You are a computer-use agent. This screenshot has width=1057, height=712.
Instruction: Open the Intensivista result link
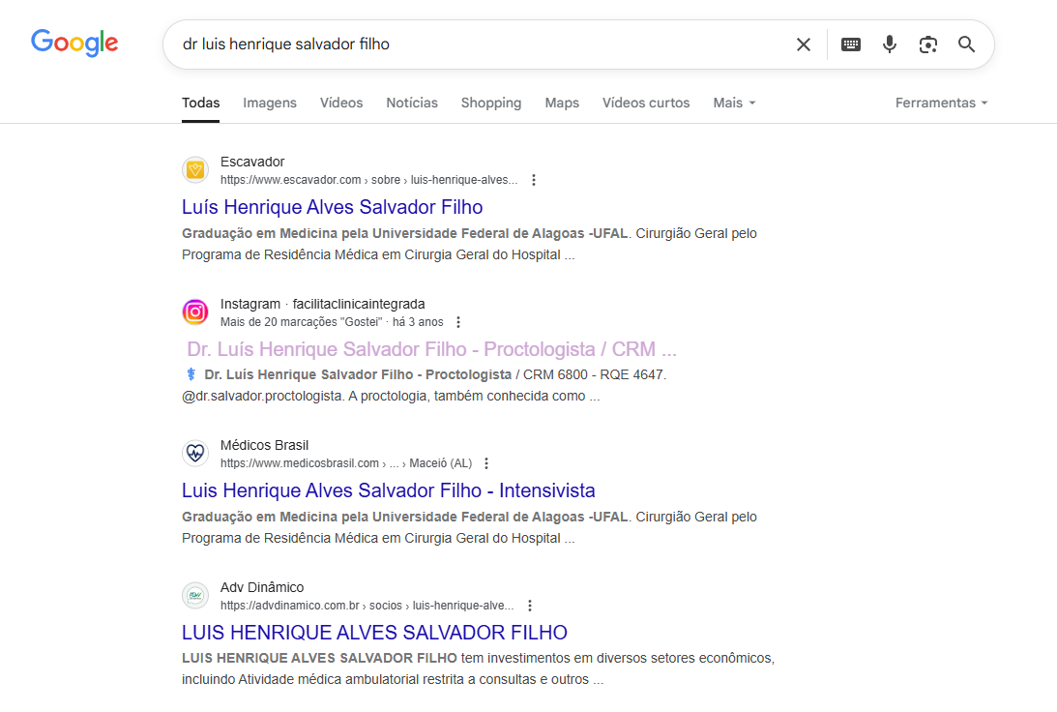pos(389,490)
